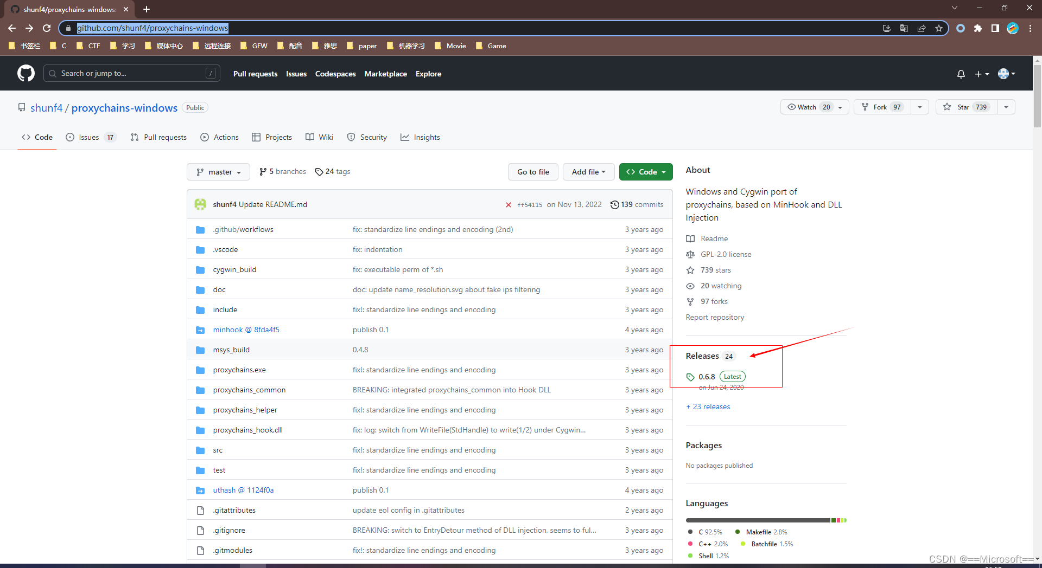
Task: Open the .github/workflows folder
Action: pyautogui.click(x=243, y=229)
